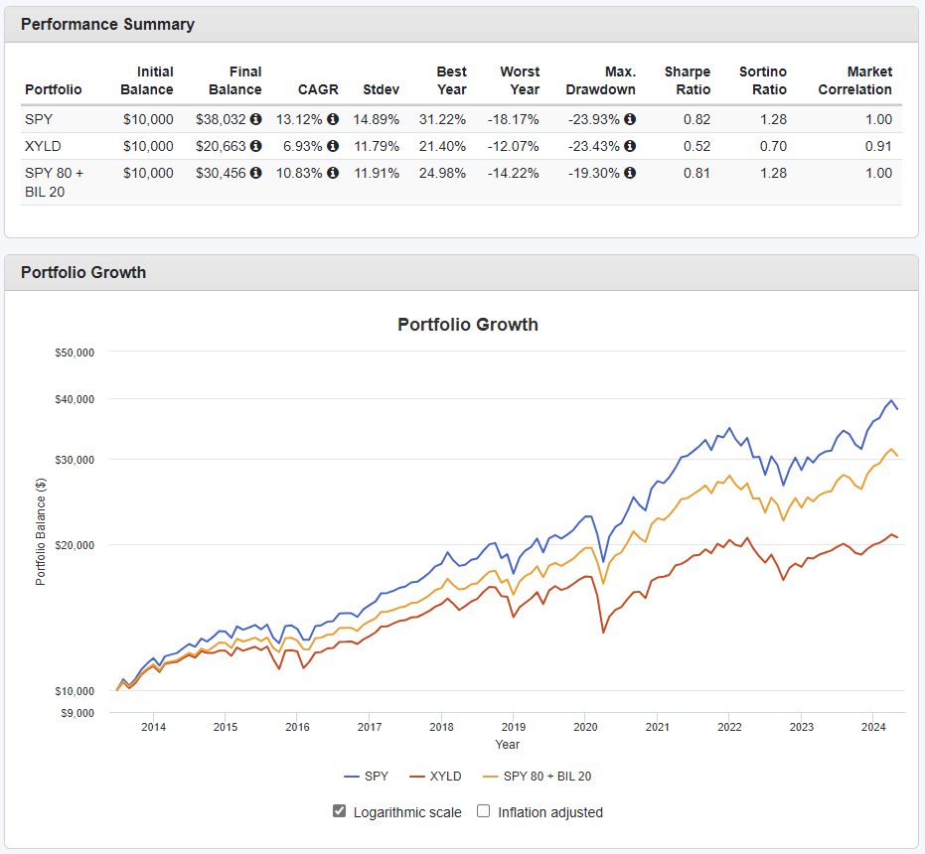This screenshot has width=925, height=854.
Task: Toggle SPY 80 + BIL 20 legend entry
Action: click(537, 777)
